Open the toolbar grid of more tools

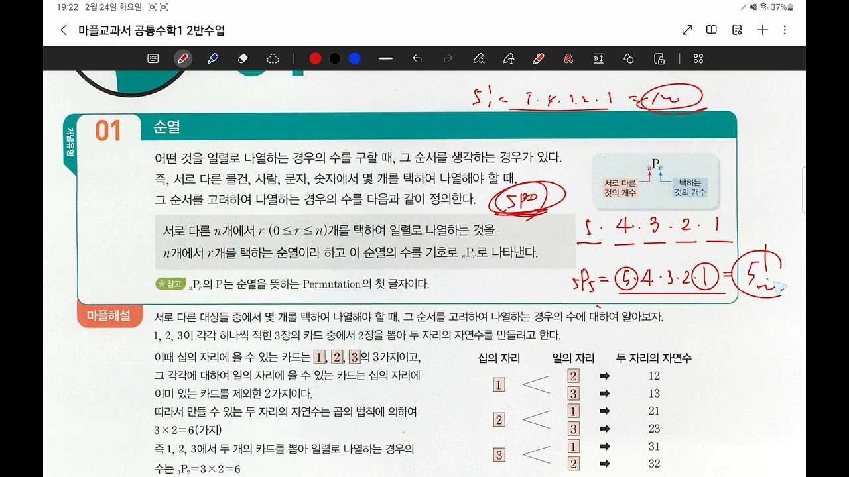pos(698,59)
